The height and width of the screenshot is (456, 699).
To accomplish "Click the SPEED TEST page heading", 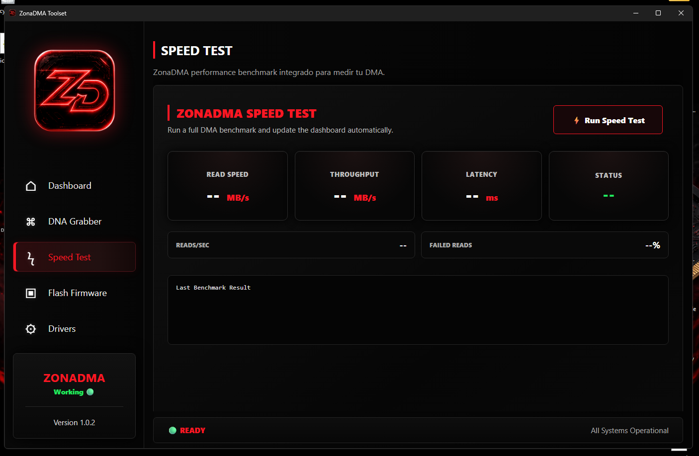I will 196,51.
